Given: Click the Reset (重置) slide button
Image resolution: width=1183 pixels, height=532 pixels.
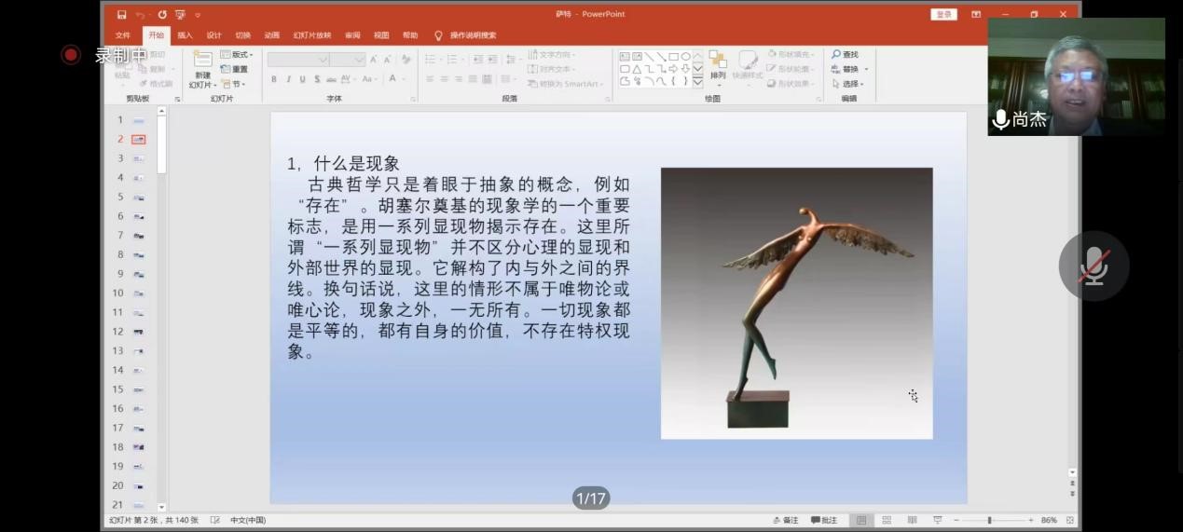Looking at the screenshot, I should pos(235,69).
